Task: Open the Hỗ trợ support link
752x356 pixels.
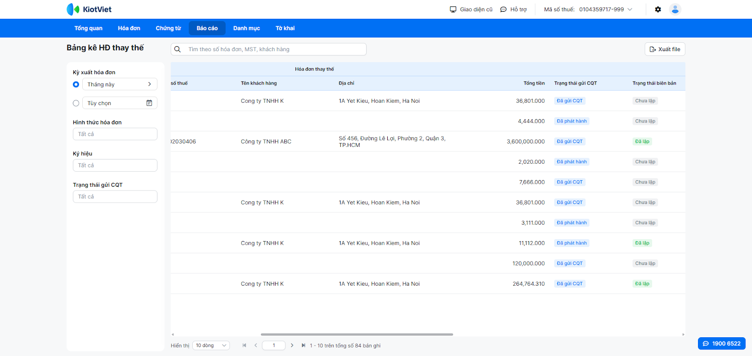Action: click(513, 9)
